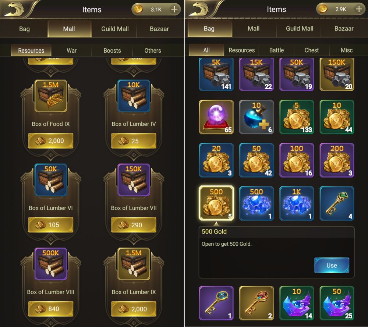Buy Box of Lumber VI for 105
Viewport: 368px width, 327px height.
click(51, 225)
